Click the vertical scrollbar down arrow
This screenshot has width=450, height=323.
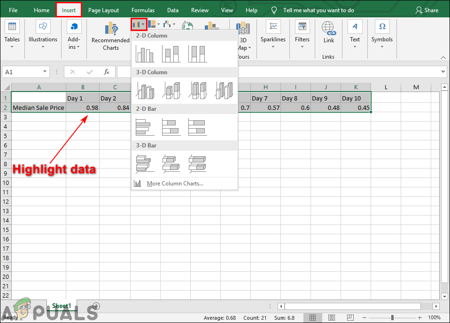444,296
